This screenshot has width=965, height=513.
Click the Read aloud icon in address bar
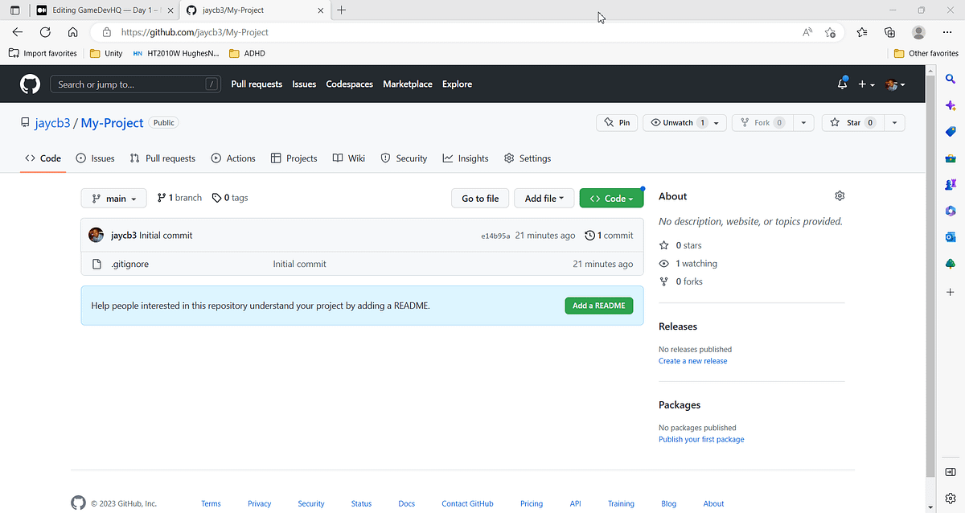click(807, 32)
